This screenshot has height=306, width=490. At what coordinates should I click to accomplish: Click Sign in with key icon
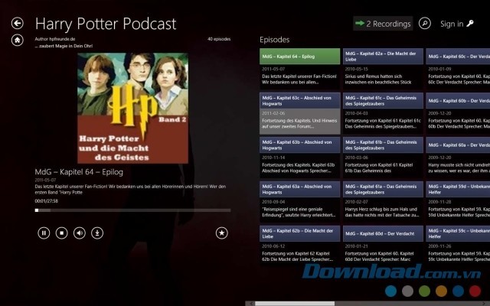pyautogui.click(x=456, y=24)
